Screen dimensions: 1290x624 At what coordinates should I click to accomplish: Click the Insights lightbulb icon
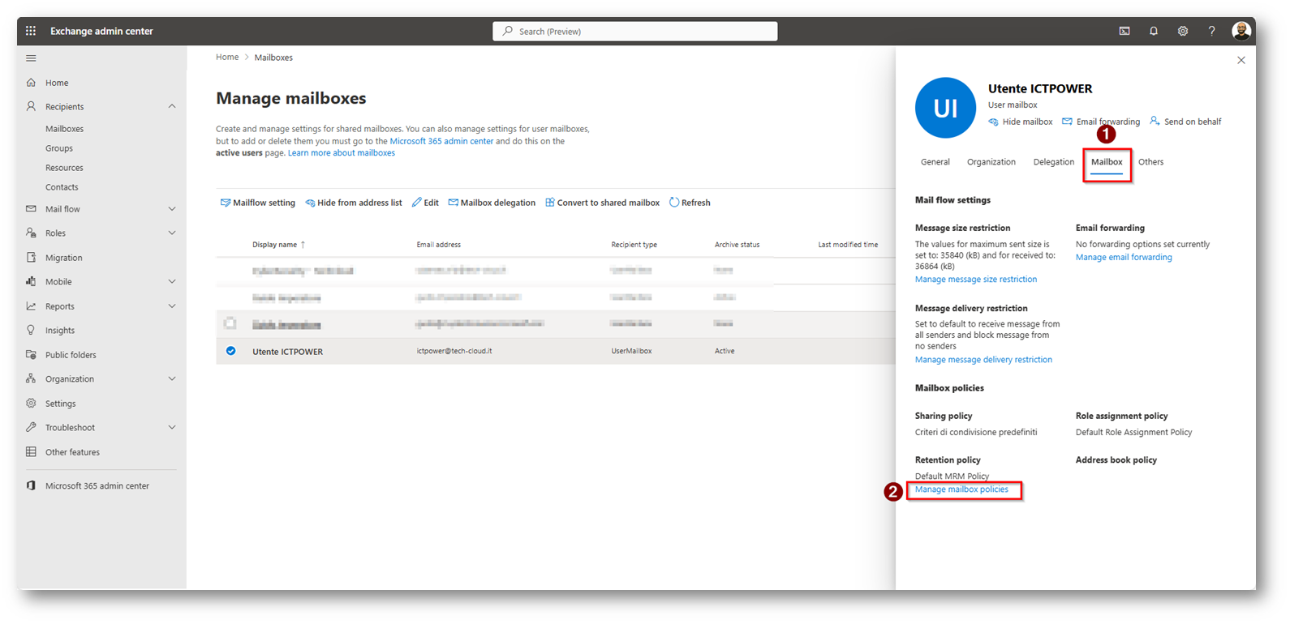31,330
